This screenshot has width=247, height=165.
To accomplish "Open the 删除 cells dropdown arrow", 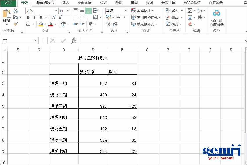I will point(182,17).
